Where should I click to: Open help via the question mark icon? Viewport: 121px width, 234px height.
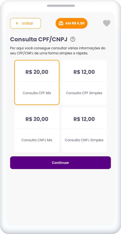pyautogui.click(x=73, y=39)
